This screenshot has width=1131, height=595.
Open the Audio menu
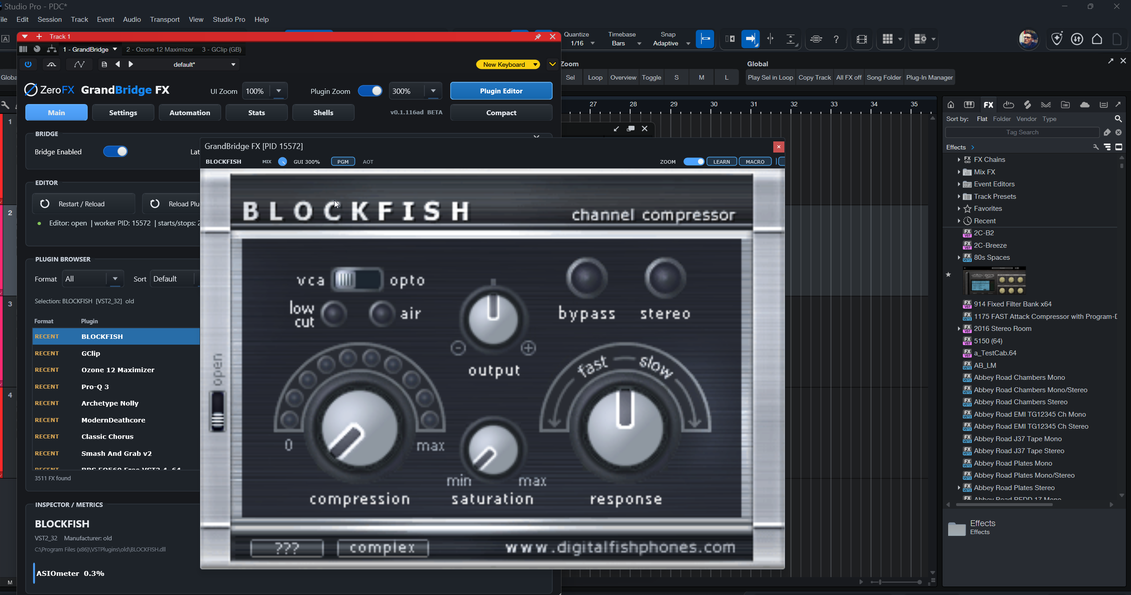[132, 20]
